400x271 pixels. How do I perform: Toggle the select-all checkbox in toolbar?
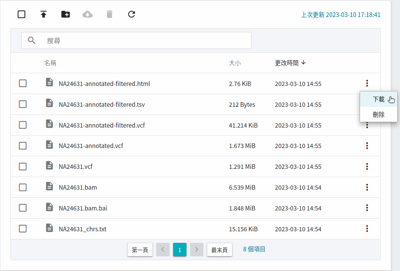coord(22,14)
